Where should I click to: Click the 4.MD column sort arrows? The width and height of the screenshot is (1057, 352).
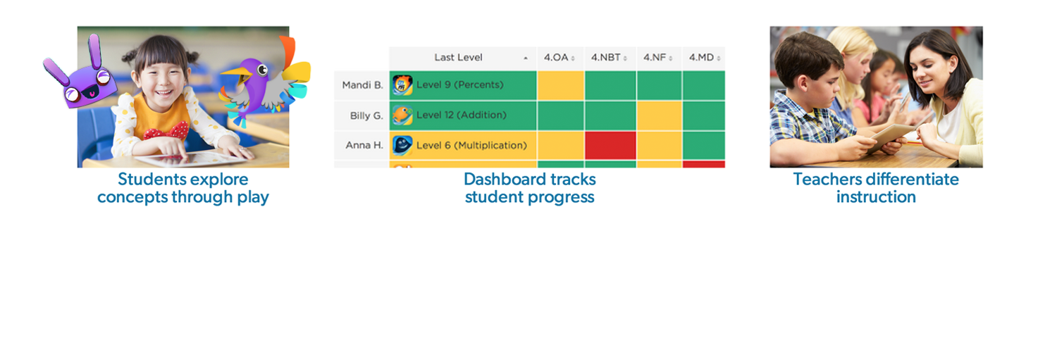[x=719, y=58]
